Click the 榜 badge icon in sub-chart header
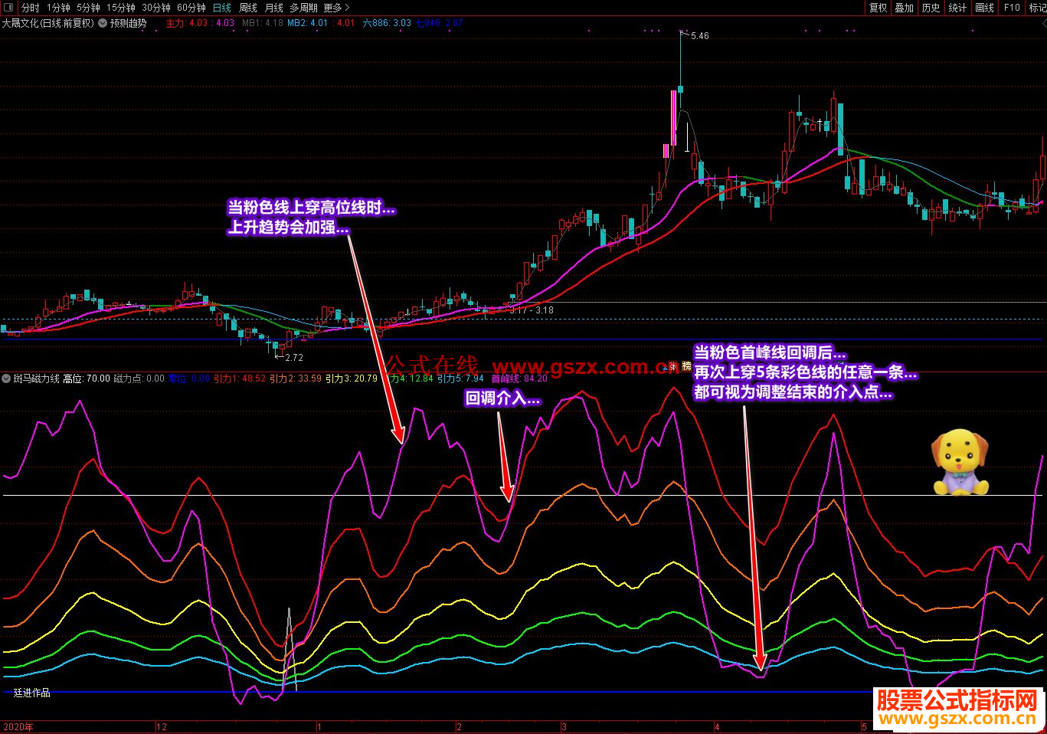This screenshot has height=734, width=1047. point(686,367)
